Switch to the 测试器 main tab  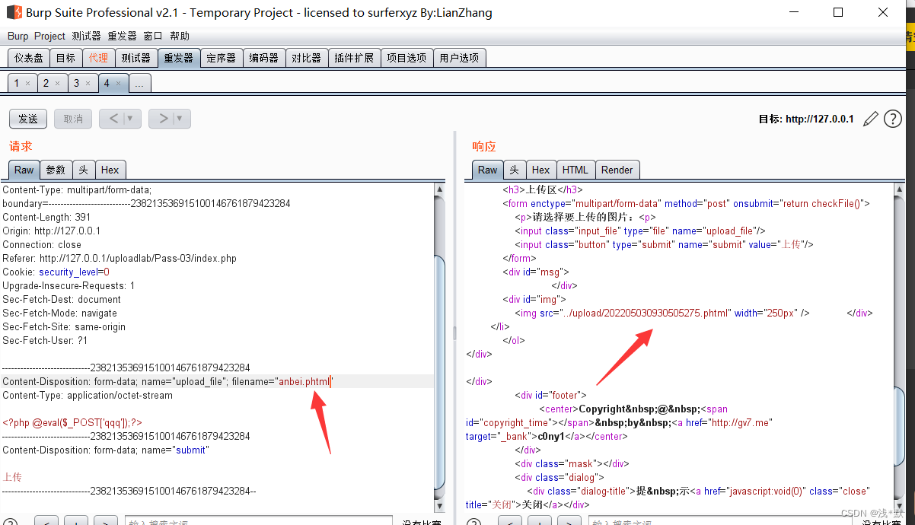[x=136, y=58]
